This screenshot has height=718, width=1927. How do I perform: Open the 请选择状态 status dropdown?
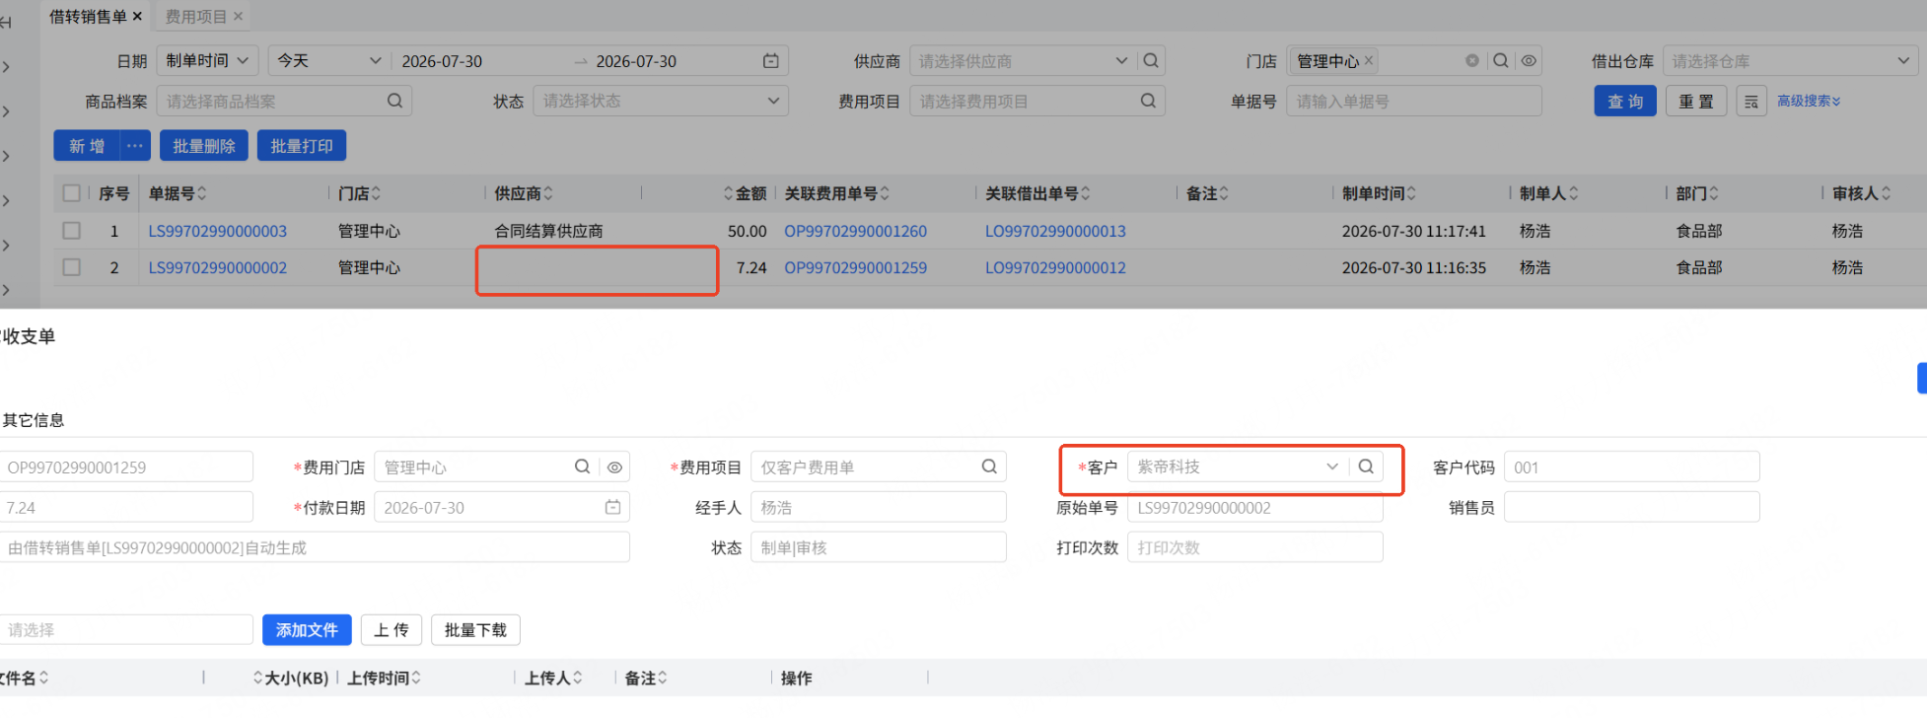click(661, 101)
